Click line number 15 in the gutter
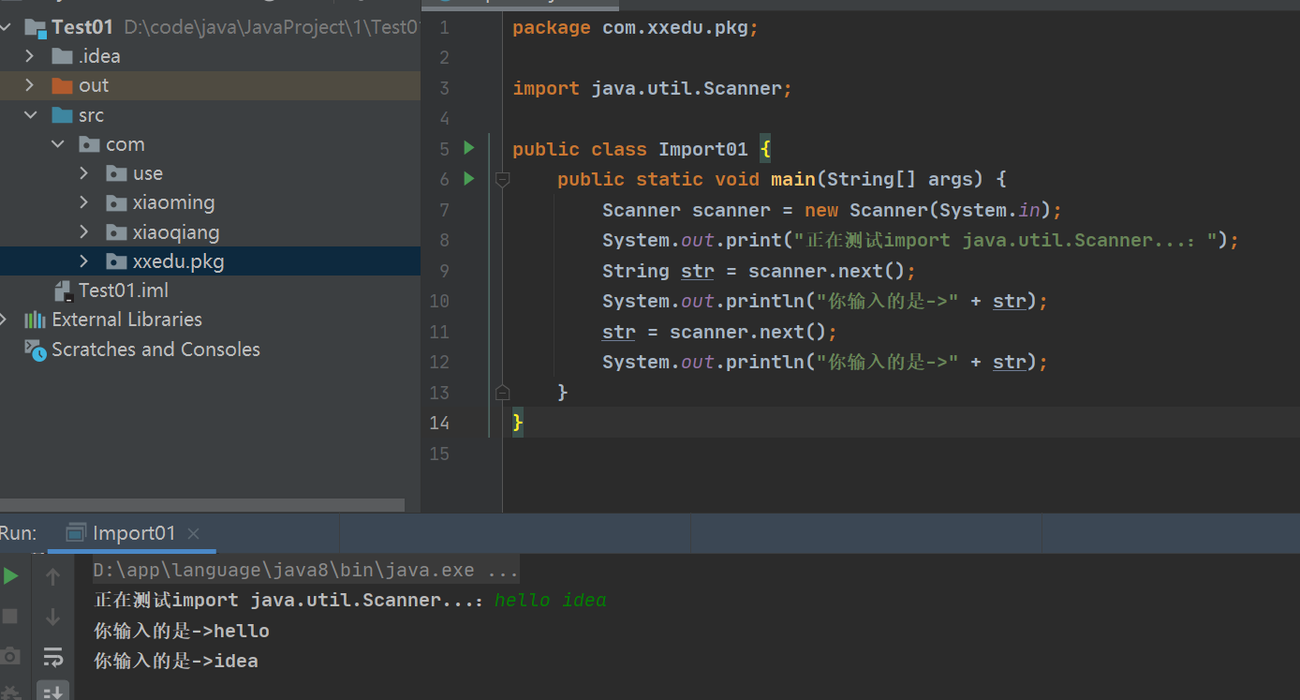 [x=438, y=454]
